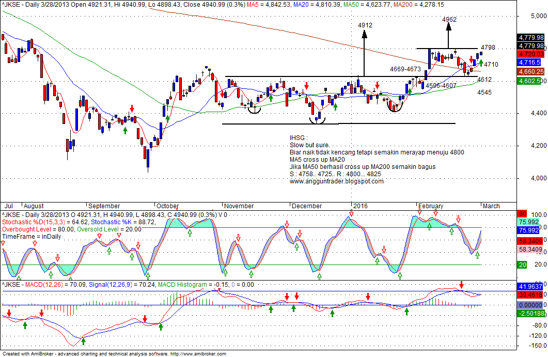Click the 4,200 price axis label

539,146
